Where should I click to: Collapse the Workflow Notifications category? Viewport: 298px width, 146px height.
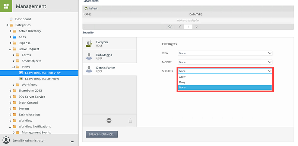(10, 127)
